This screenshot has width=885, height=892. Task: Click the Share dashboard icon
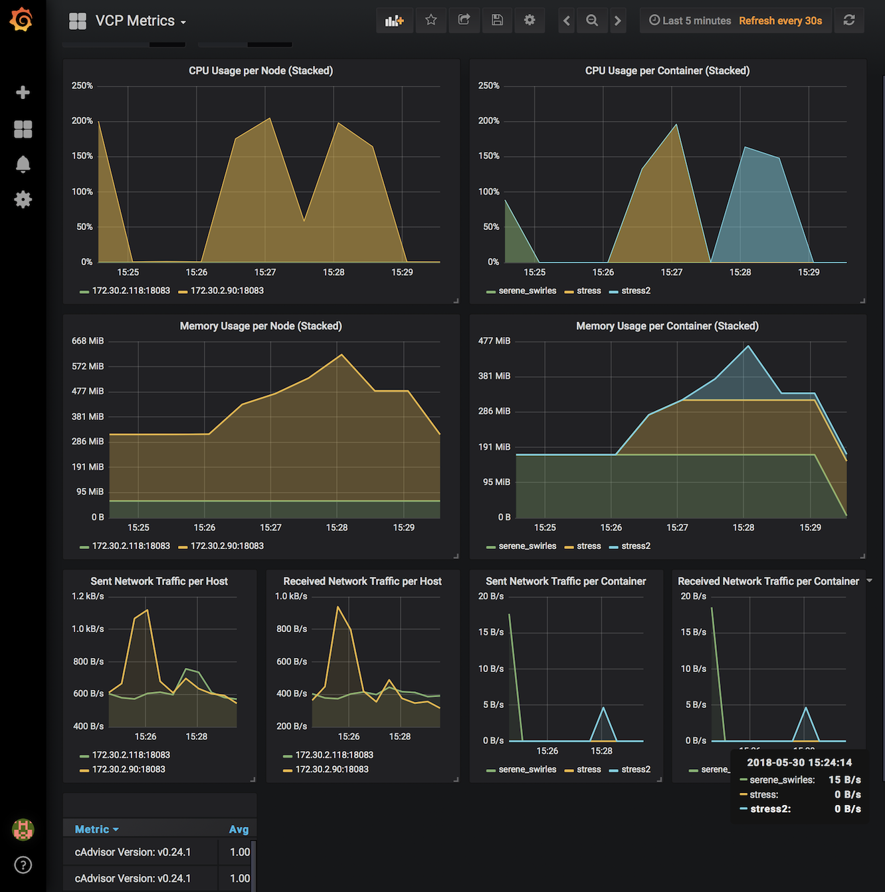point(464,20)
